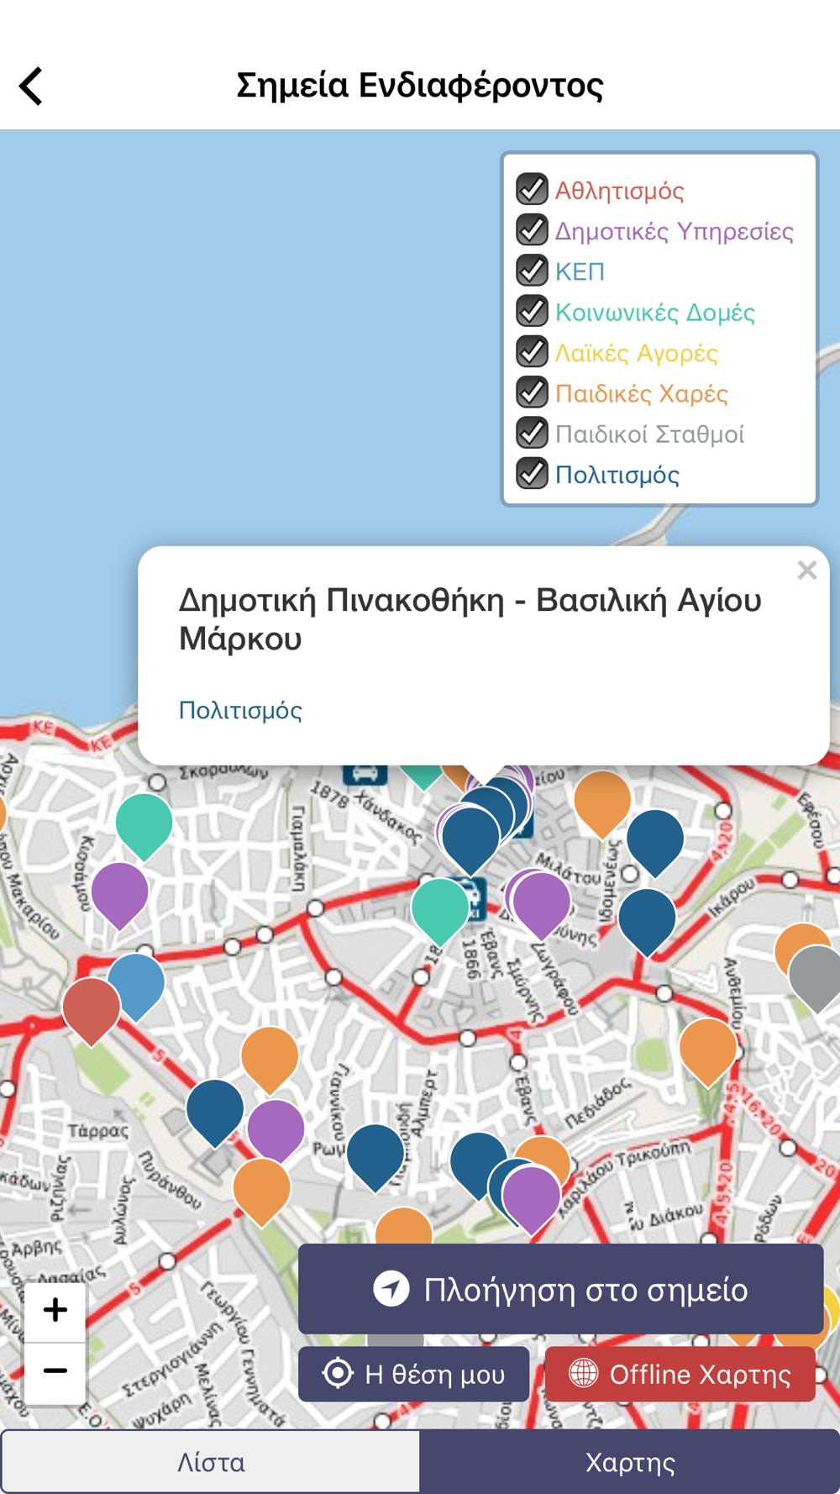Select the dark blue pin next to Τάρρας
The width and height of the screenshot is (840, 1494).
pyautogui.click(x=215, y=1113)
